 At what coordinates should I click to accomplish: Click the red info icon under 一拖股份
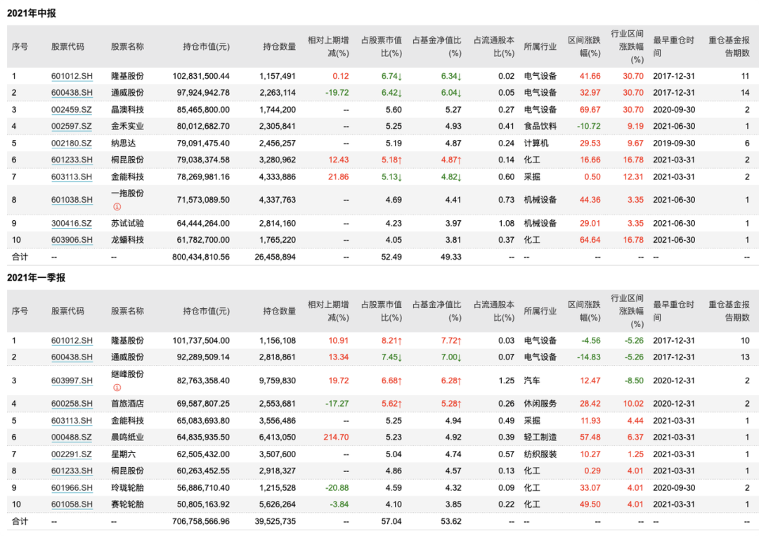pos(117,208)
